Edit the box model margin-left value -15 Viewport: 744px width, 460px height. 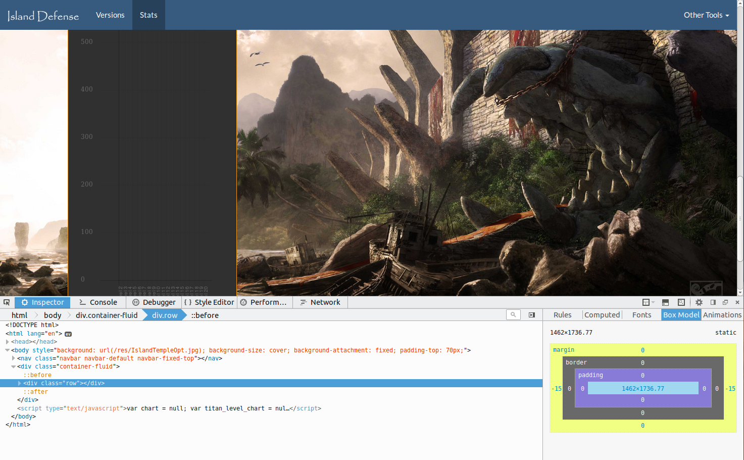pyautogui.click(x=557, y=389)
